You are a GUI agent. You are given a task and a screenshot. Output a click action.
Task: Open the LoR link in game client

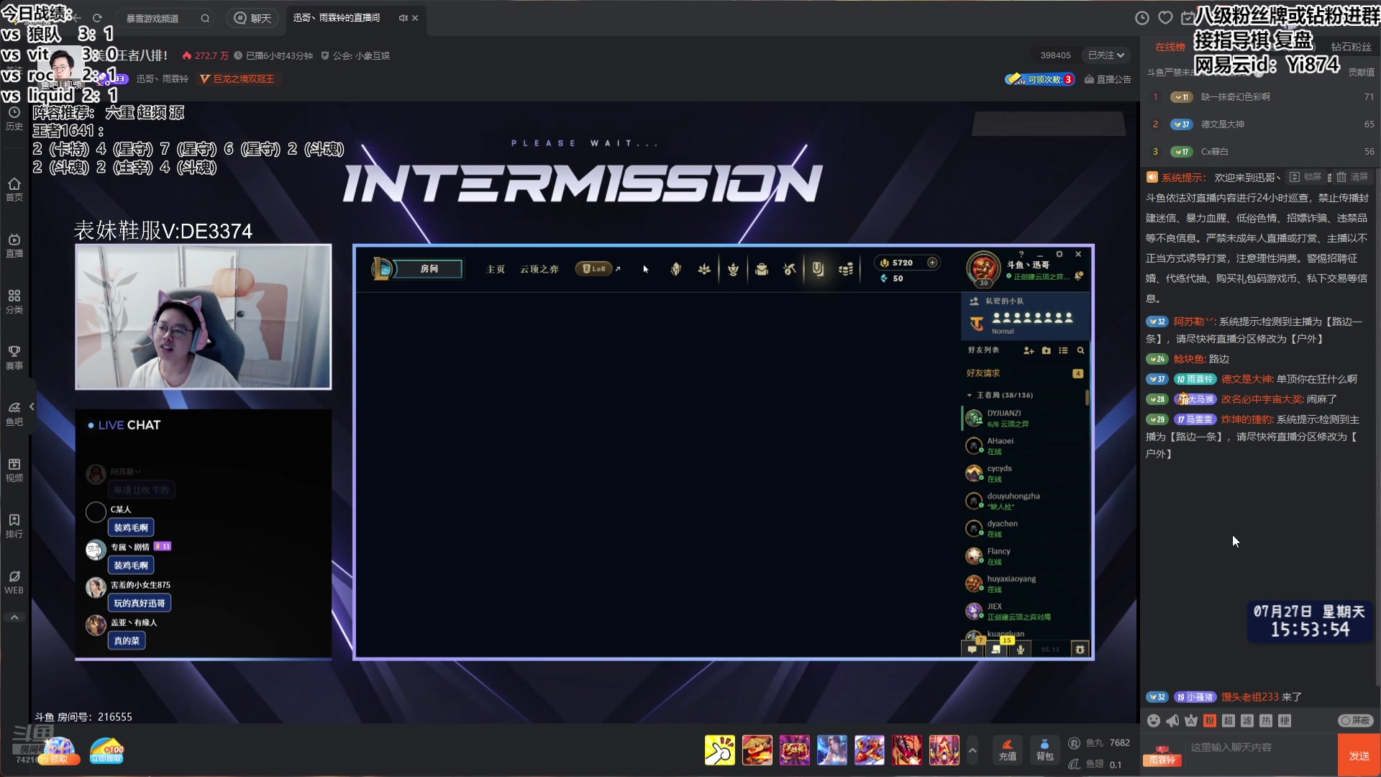(598, 269)
